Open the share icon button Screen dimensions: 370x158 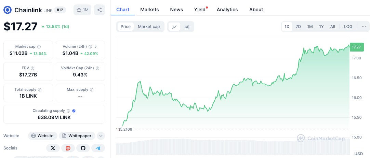(x=100, y=10)
